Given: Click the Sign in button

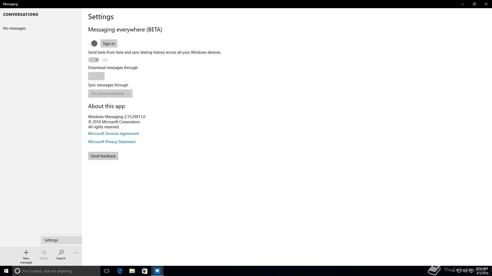Looking at the screenshot, I should coord(109,43).
